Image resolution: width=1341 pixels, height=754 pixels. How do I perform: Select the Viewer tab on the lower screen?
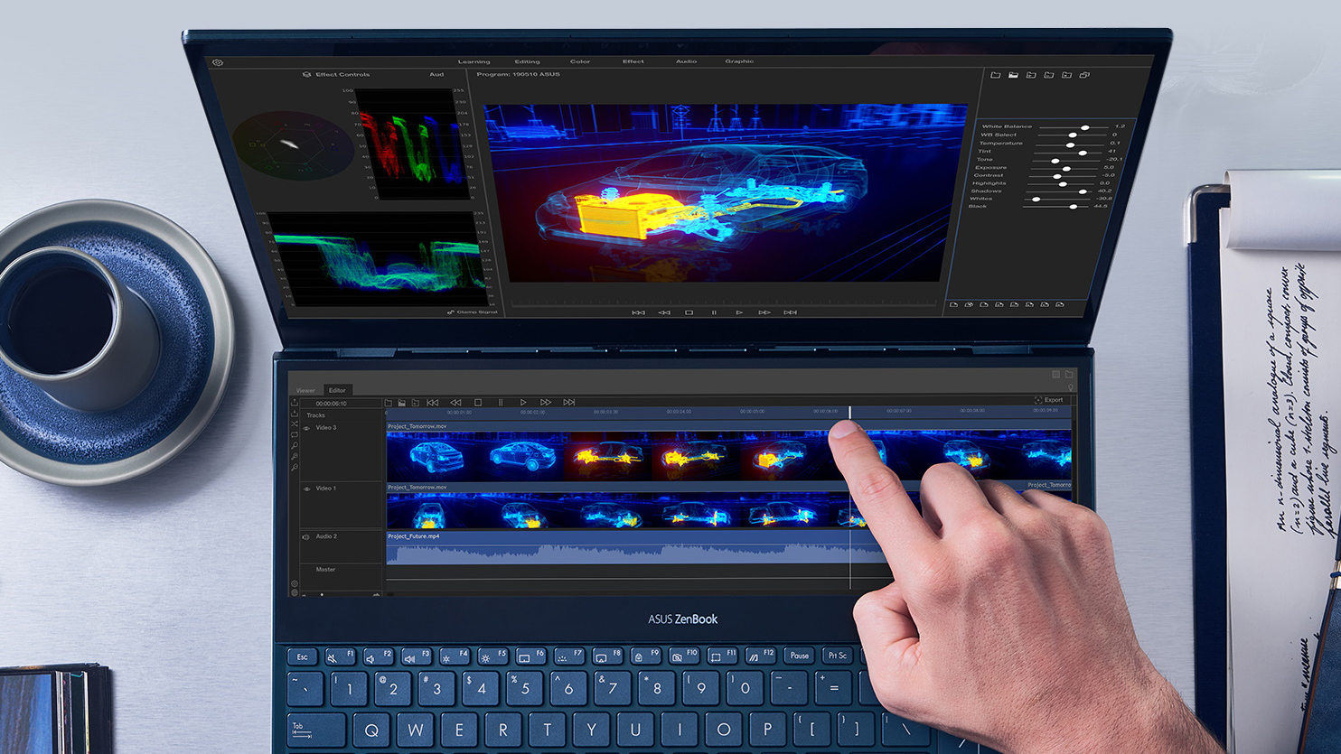point(305,390)
